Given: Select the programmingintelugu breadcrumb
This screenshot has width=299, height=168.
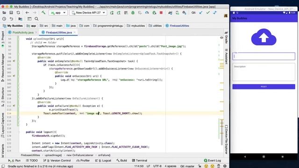Looking at the screenshot, I should [108, 26].
